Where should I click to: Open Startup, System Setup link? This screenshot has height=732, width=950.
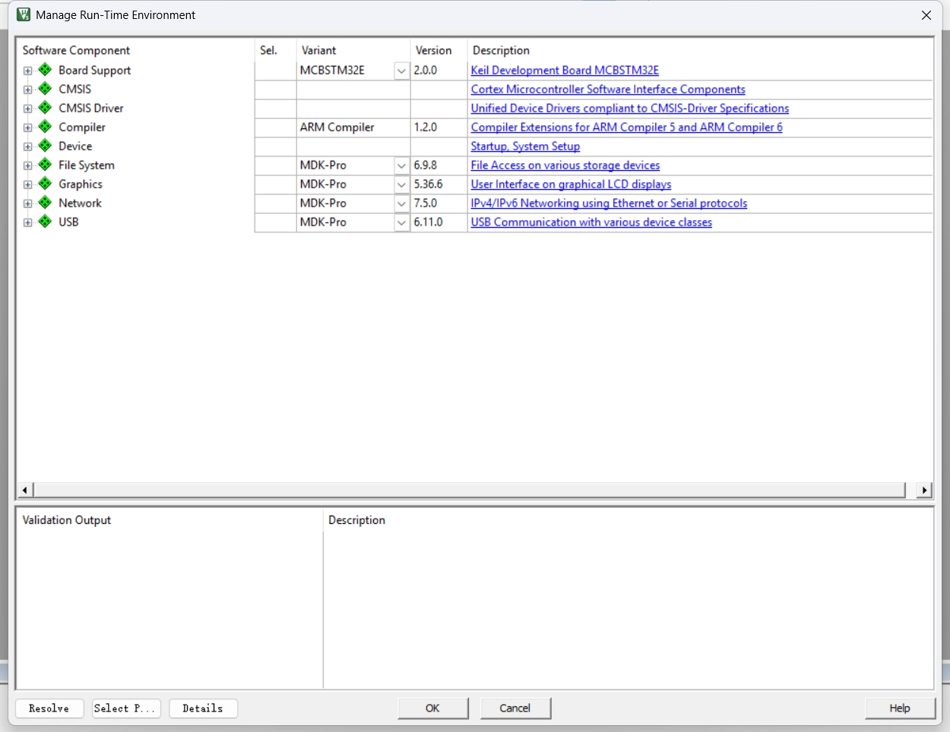tap(525, 146)
